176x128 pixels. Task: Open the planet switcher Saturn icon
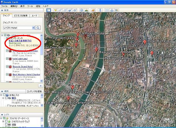point(93,10)
